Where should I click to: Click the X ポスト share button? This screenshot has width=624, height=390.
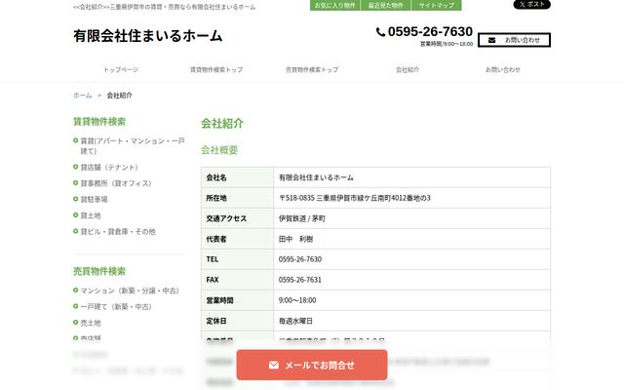pyautogui.click(x=531, y=4)
